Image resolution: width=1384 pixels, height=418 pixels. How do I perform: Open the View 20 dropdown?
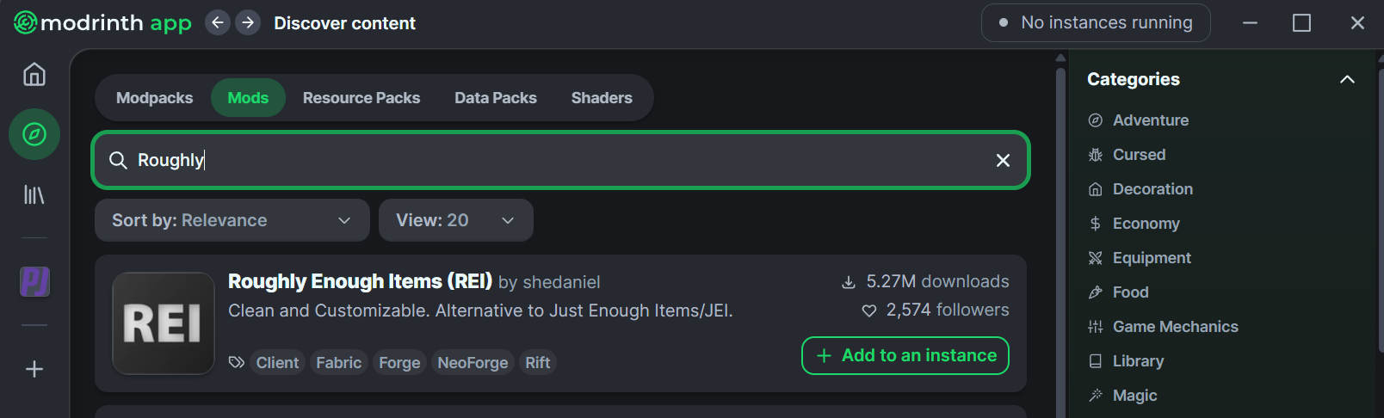point(455,221)
